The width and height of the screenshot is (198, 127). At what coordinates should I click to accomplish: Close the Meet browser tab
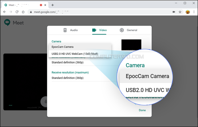45,5
